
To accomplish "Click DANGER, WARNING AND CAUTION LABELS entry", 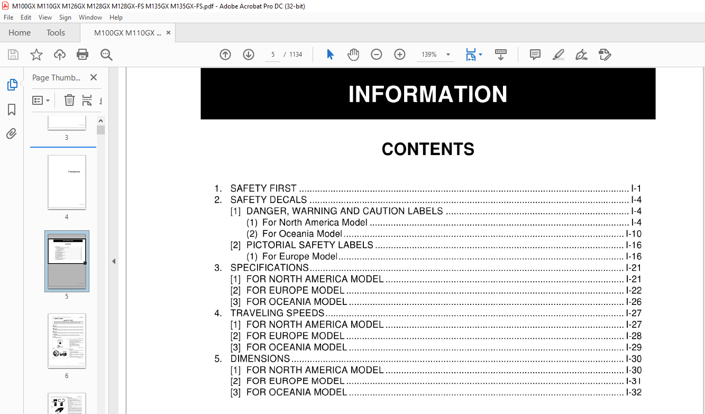I will [436, 211].
